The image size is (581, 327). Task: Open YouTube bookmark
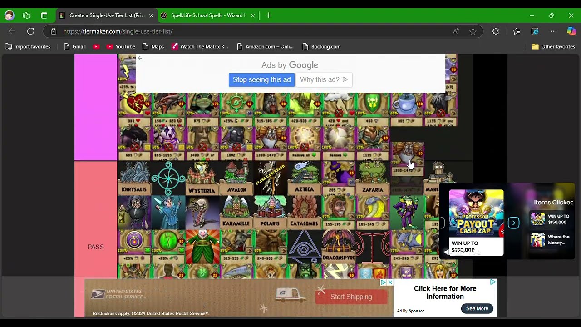tap(121, 46)
